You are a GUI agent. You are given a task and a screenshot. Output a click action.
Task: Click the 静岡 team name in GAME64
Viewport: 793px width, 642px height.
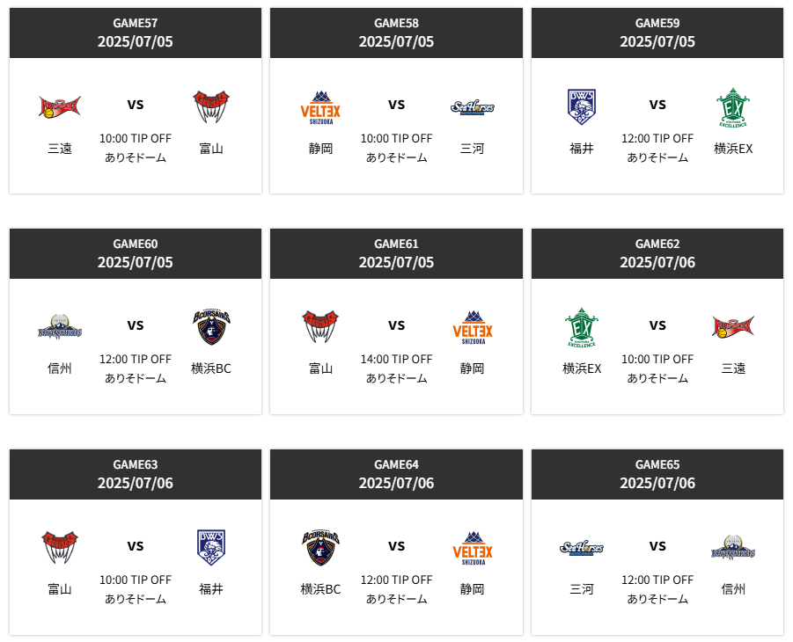[x=472, y=589]
